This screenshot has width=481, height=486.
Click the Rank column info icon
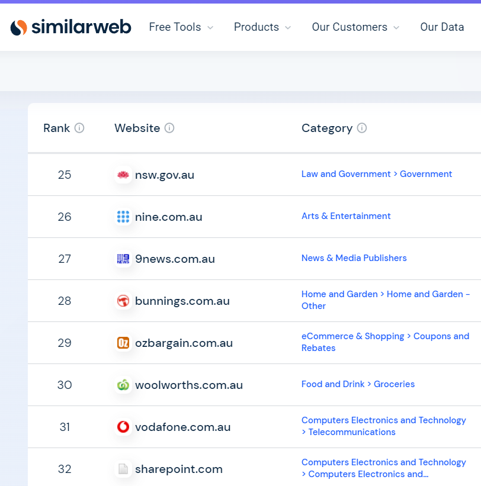coord(79,128)
